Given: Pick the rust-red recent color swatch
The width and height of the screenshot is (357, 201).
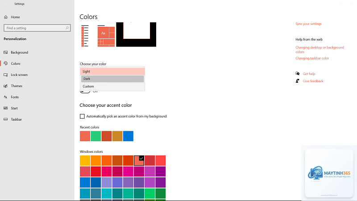Looking at the screenshot, I should [x=107, y=136].
